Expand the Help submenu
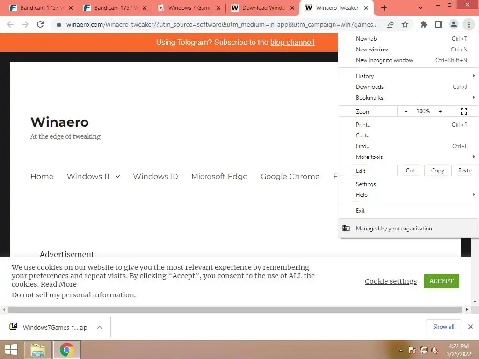 (408, 195)
